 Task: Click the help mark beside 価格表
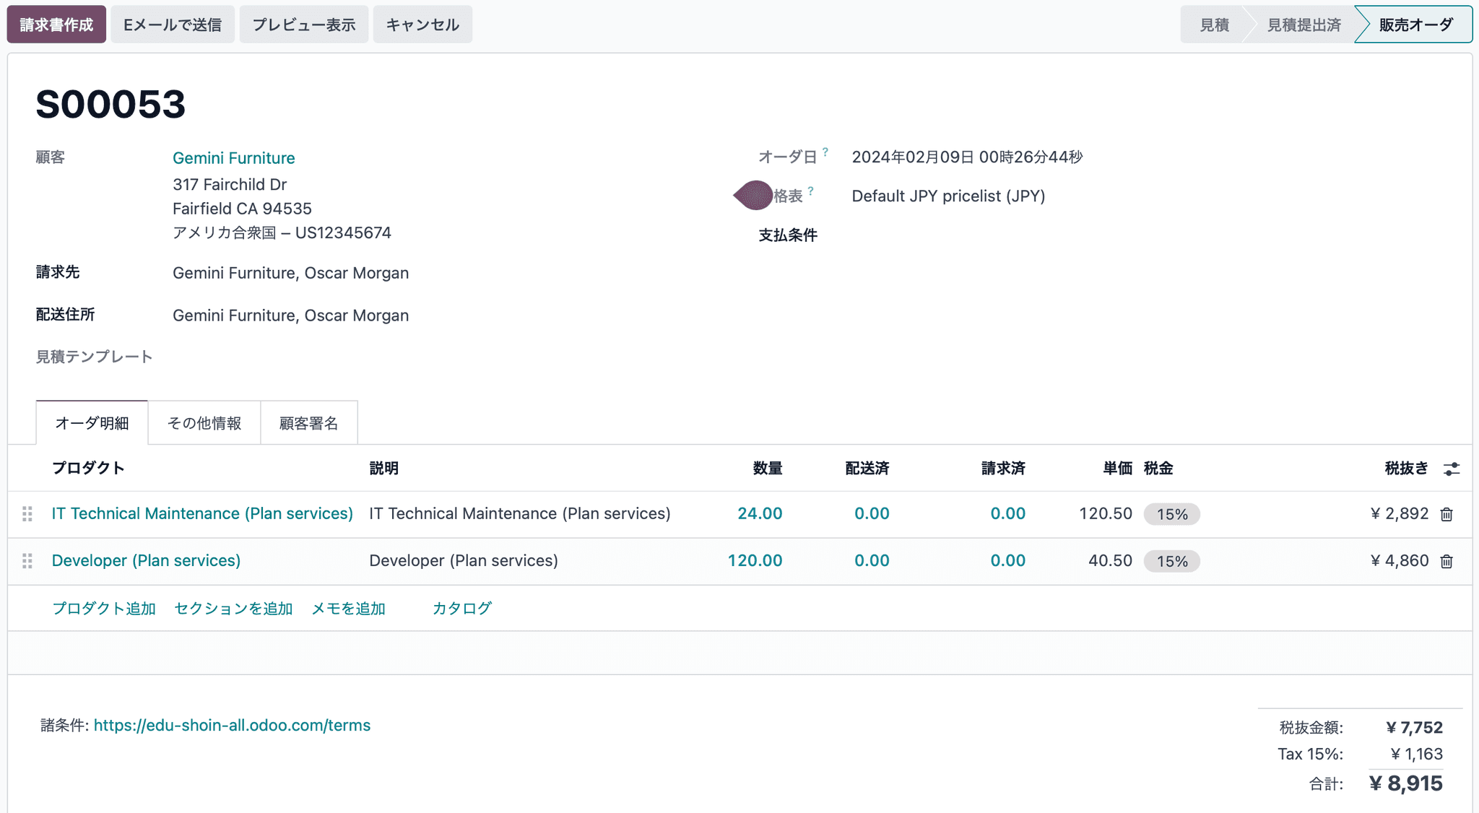point(811,191)
